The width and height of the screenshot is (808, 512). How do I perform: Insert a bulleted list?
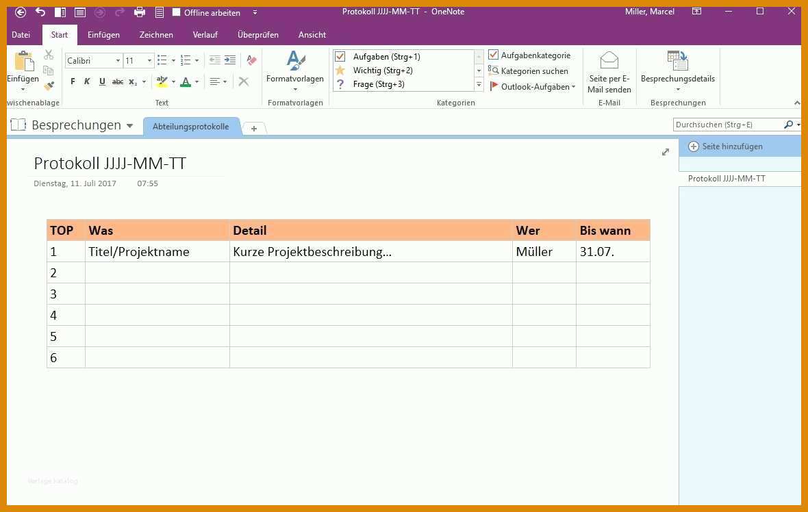(162, 60)
